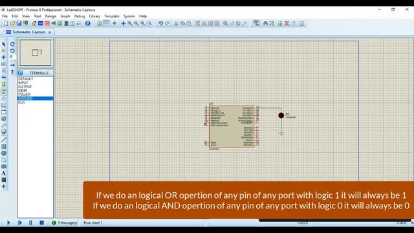Create a New Project from the toolbar
The image size is (414, 233).
(6, 23)
